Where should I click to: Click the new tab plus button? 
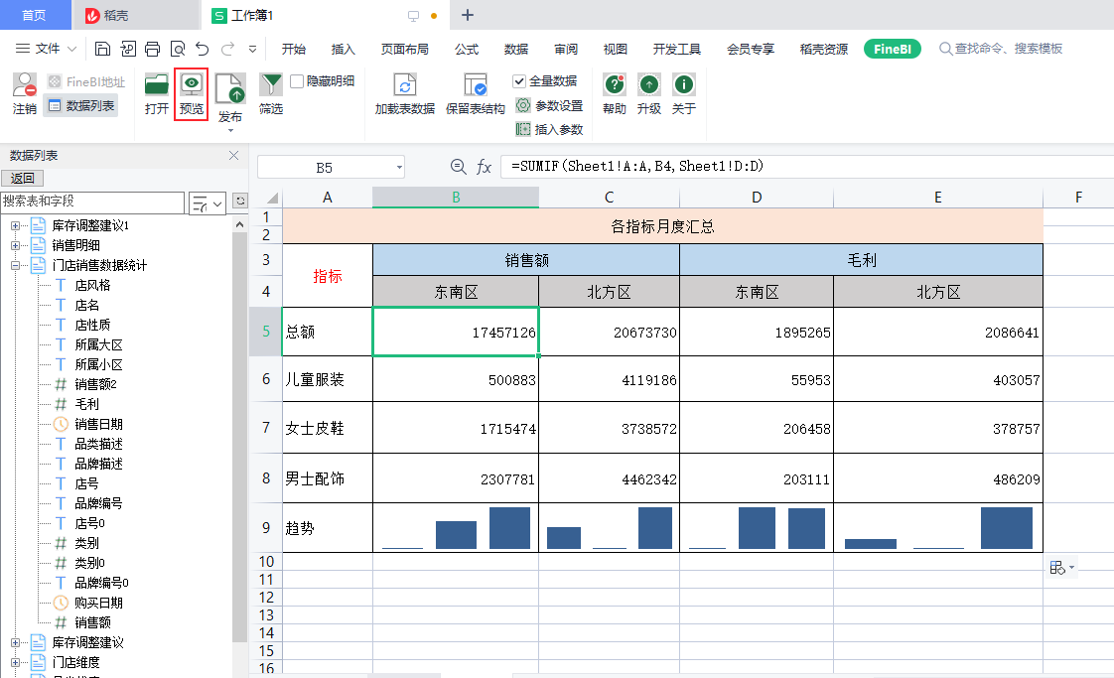pos(468,15)
